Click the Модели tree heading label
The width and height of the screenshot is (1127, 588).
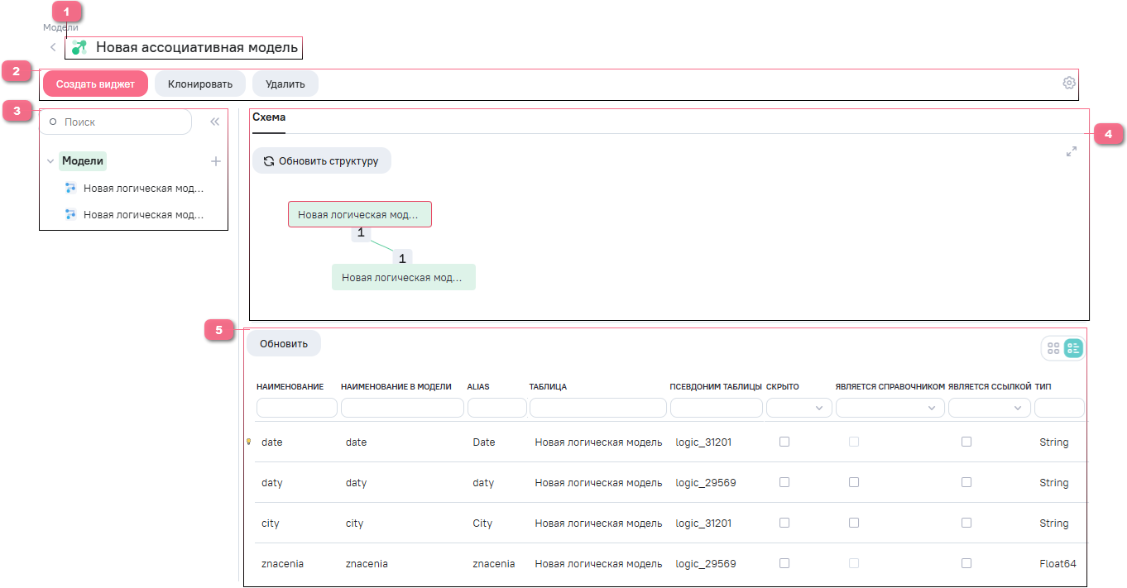83,161
